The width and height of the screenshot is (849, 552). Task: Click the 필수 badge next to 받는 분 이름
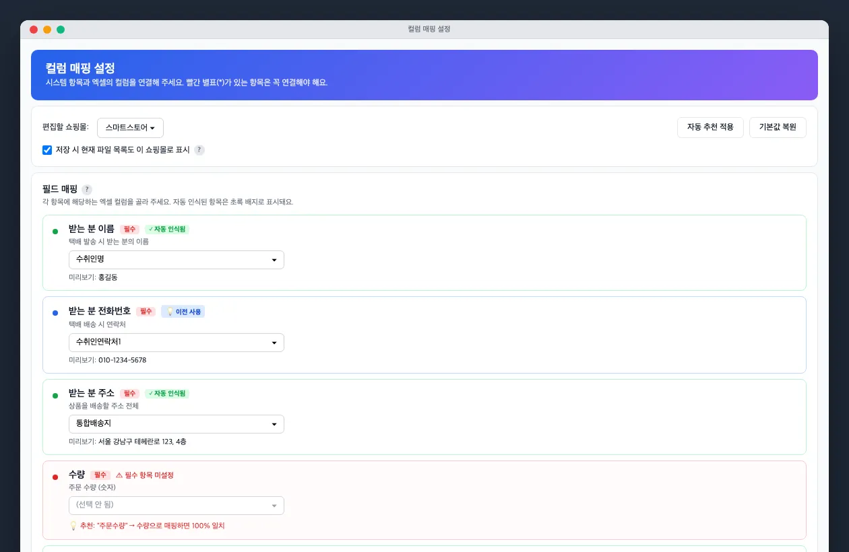point(129,229)
